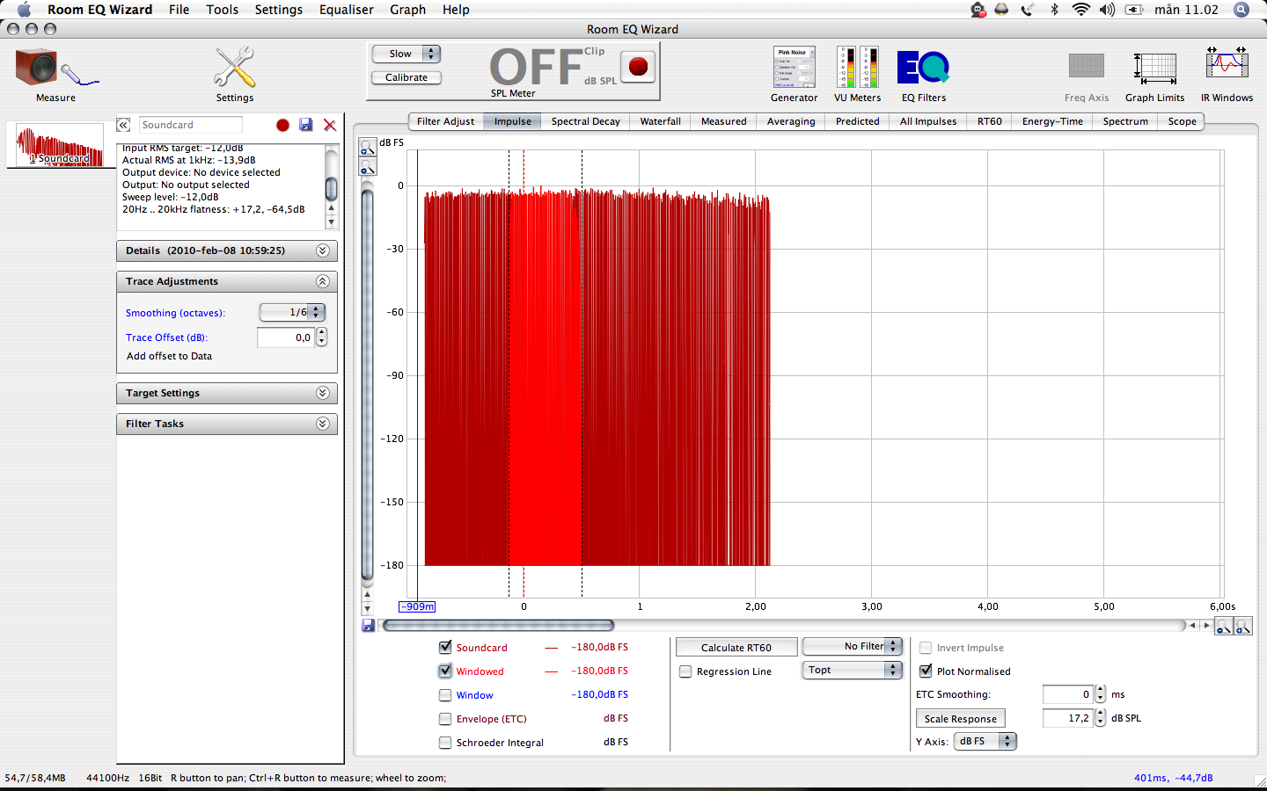Image resolution: width=1267 pixels, height=791 pixels.
Task: Switch to the Waterfall tab
Action: coord(660,121)
